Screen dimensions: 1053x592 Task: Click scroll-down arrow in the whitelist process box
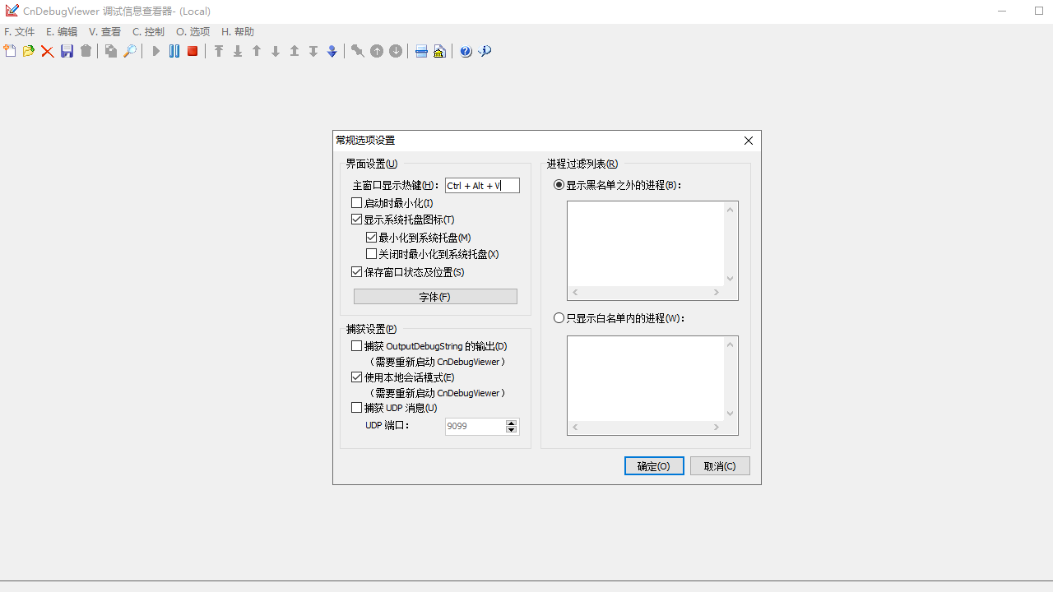pyautogui.click(x=730, y=414)
